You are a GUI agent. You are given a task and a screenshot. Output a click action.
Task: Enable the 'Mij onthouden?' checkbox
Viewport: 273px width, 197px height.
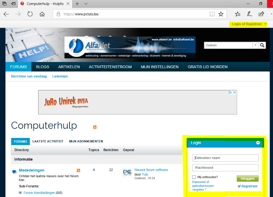point(194,177)
